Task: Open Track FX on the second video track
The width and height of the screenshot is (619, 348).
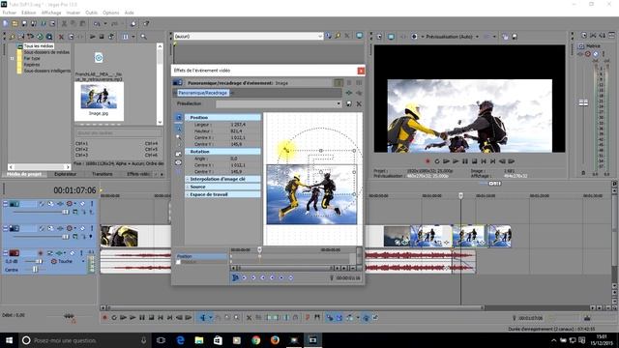Action: (60, 228)
